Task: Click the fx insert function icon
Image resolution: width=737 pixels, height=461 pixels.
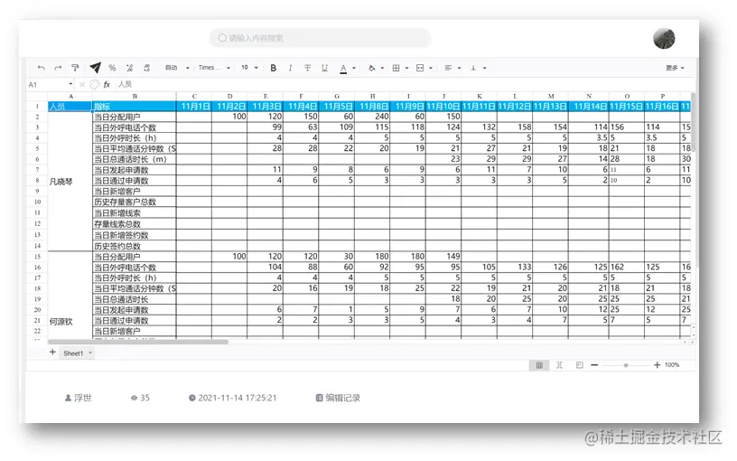Action: tap(107, 84)
